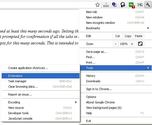
Task: Click the bookmark star icon
Action: tap(97, 5)
